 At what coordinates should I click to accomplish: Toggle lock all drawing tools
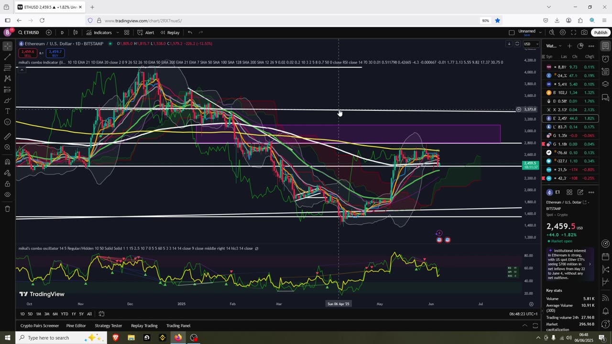[7, 184]
